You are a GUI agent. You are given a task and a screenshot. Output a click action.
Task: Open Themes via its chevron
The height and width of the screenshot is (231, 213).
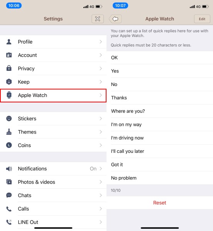(101, 132)
